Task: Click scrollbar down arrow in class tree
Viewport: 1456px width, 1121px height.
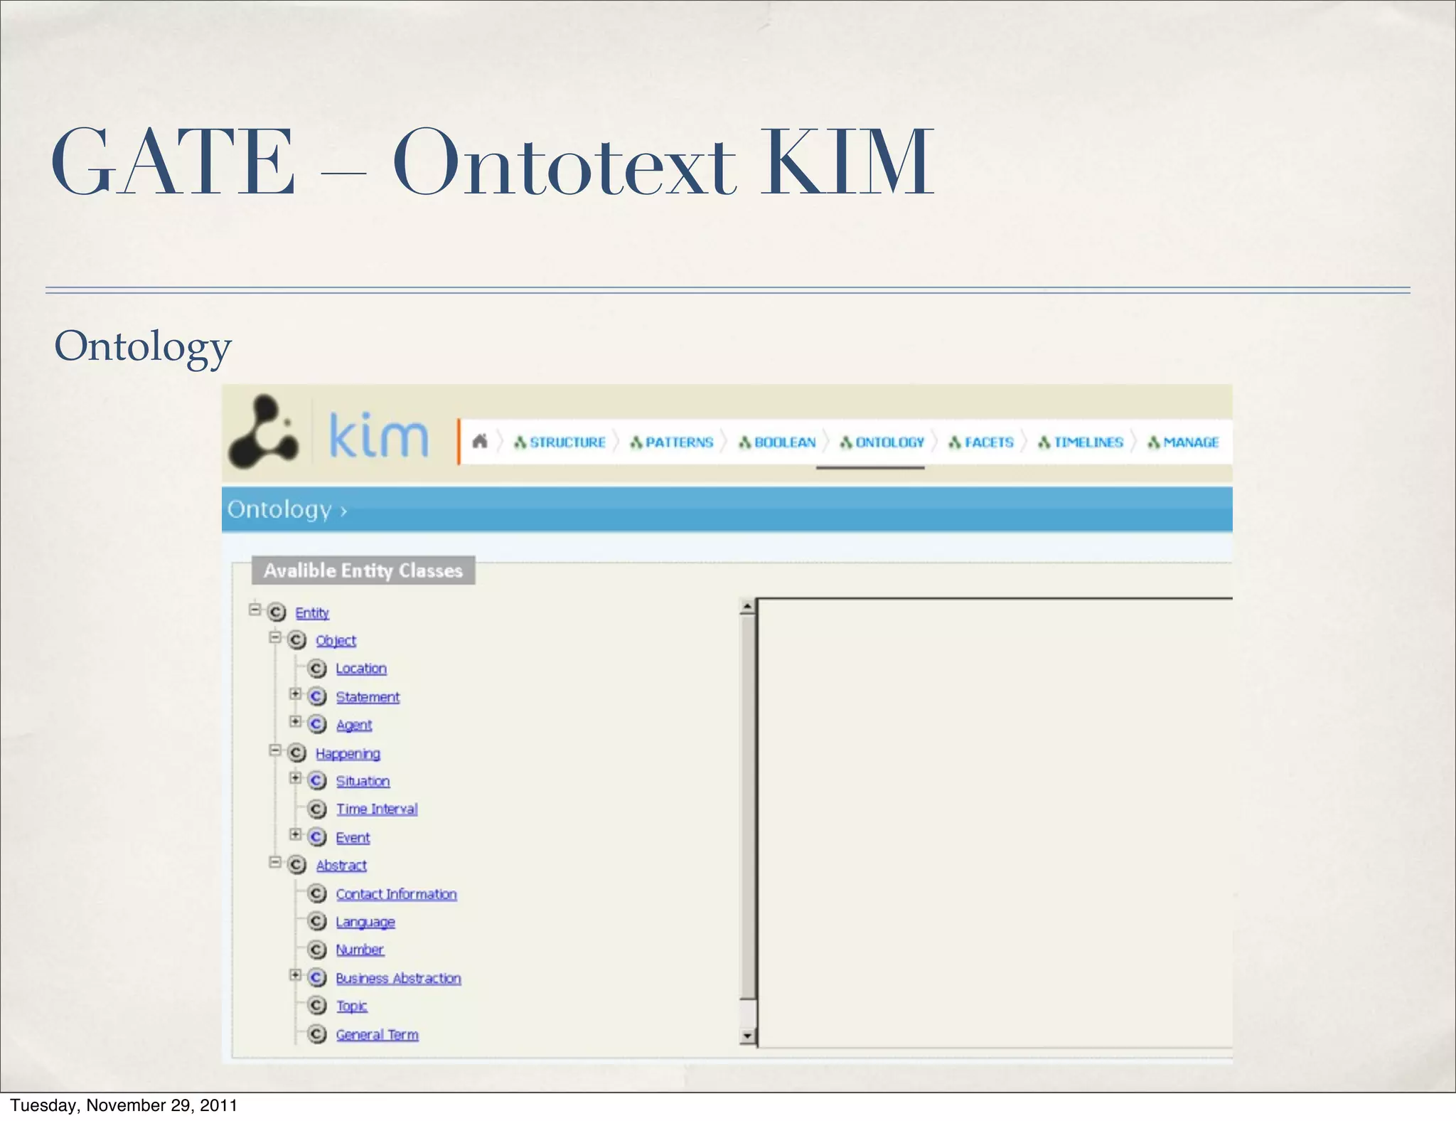Action: (x=747, y=1036)
